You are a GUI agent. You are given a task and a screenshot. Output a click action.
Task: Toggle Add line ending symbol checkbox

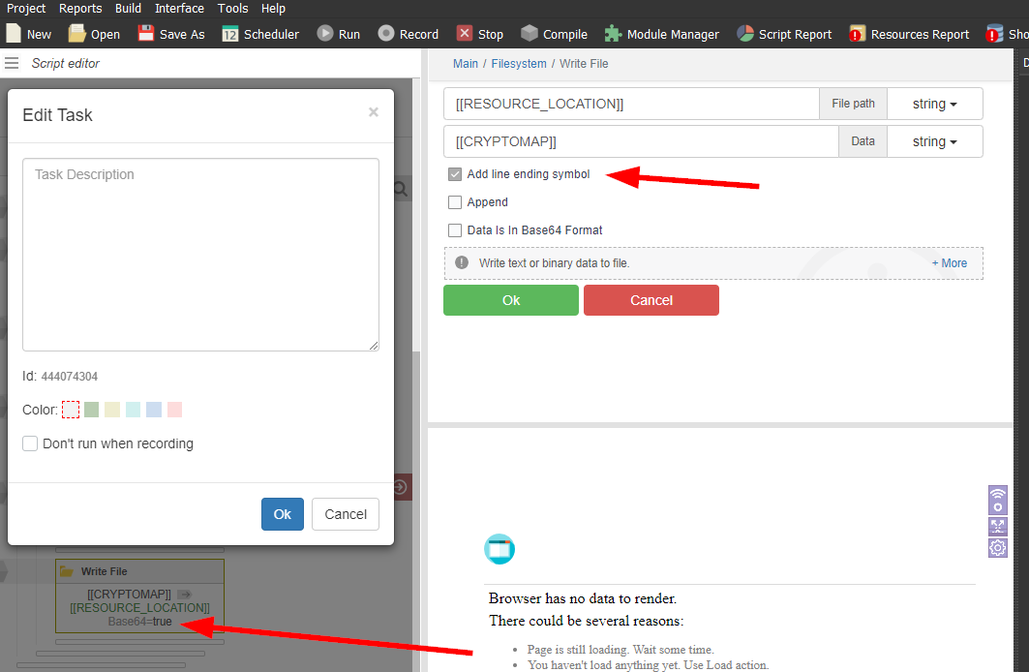(x=455, y=175)
